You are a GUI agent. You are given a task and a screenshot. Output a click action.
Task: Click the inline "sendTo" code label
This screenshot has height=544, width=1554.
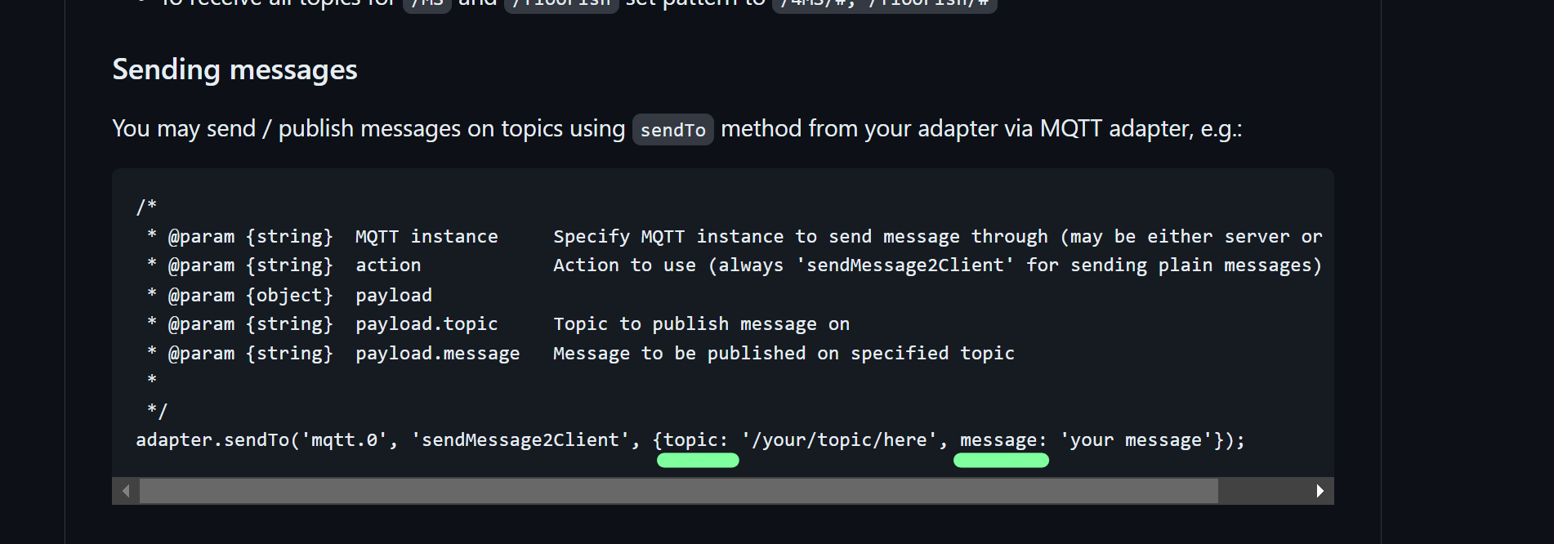click(672, 130)
